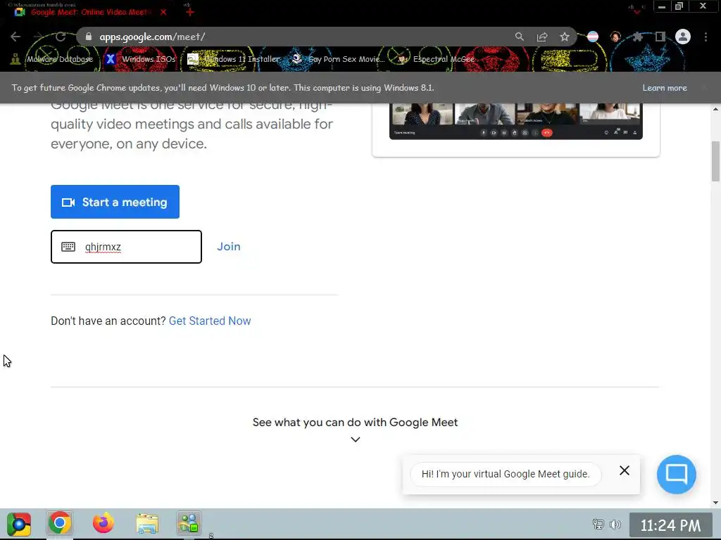Viewport: 721px width, 540px height.
Task: Open the Espectral McGee bookmark
Action: [x=436, y=59]
